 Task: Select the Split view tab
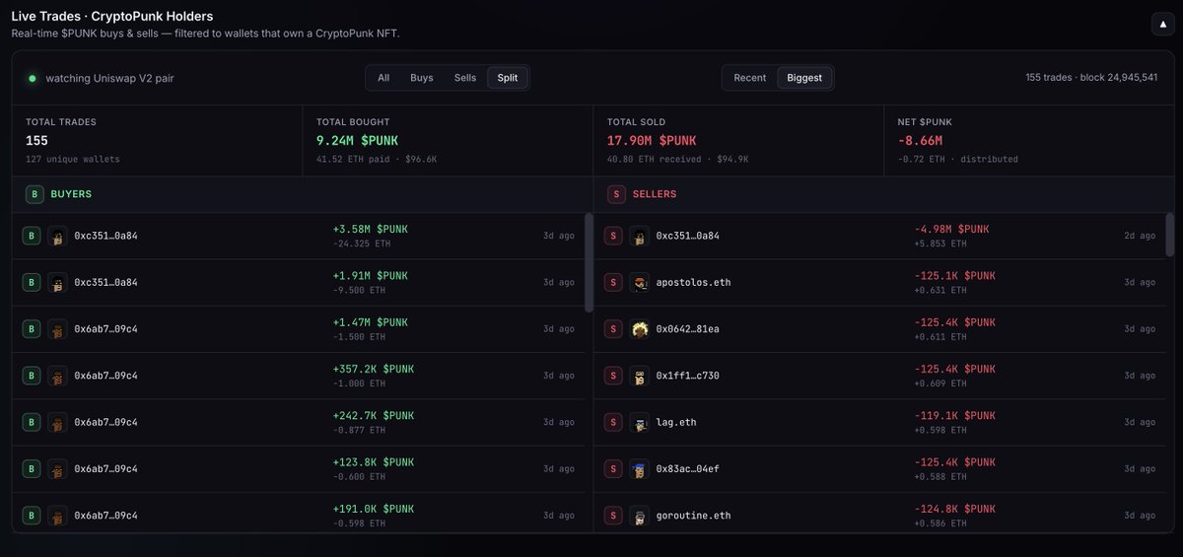[508, 78]
